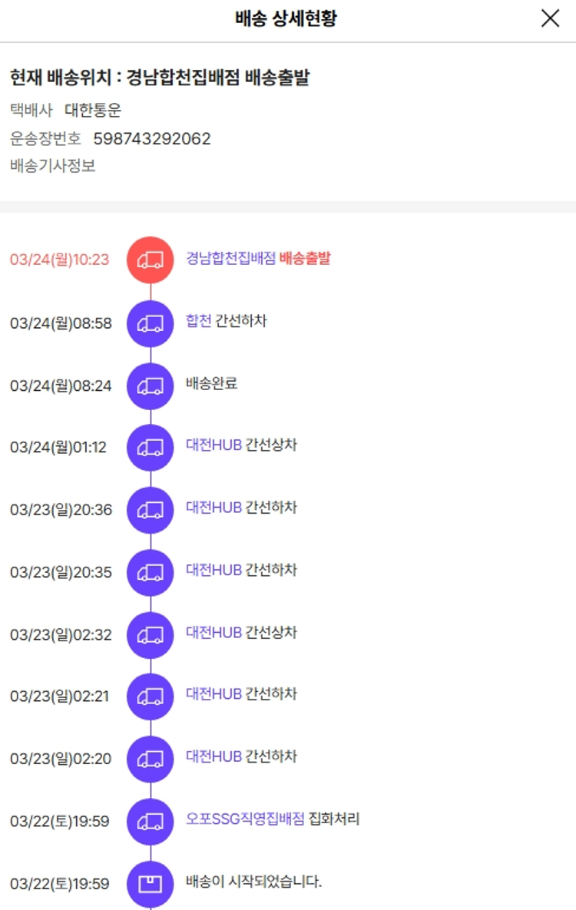
Task: Click truck icon at 03/23 02:32
Action: coord(151,635)
